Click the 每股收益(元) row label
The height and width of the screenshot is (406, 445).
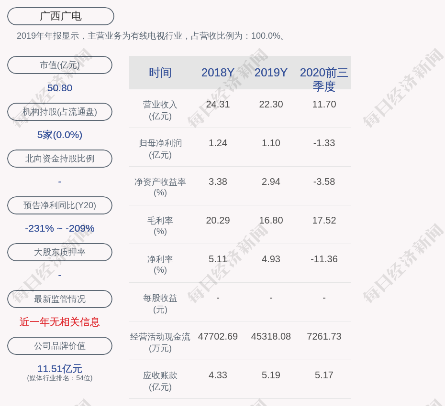point(160,303)
